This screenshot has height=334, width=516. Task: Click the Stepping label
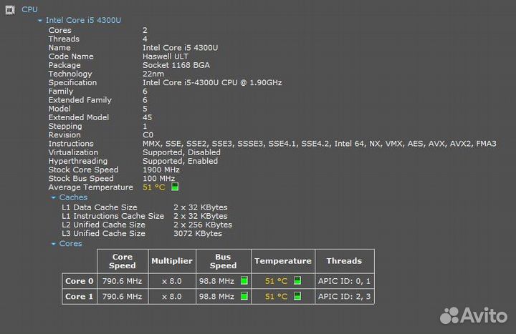(65, 127)
